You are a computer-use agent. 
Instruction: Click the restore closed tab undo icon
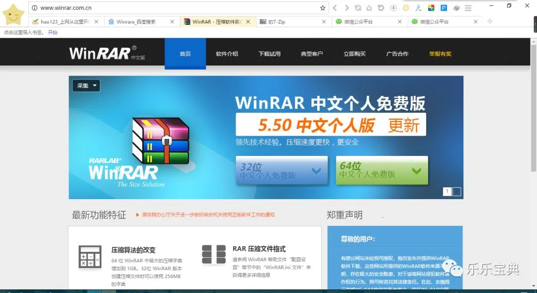coord(381,8)
